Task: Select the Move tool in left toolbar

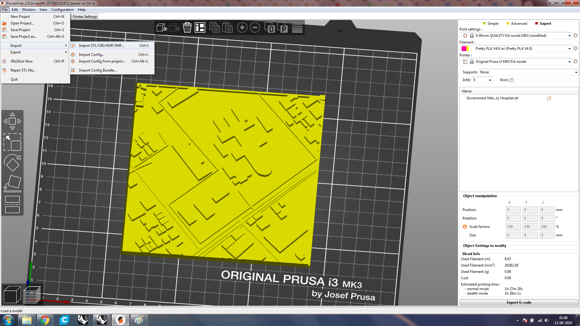Action: (12, 121)
